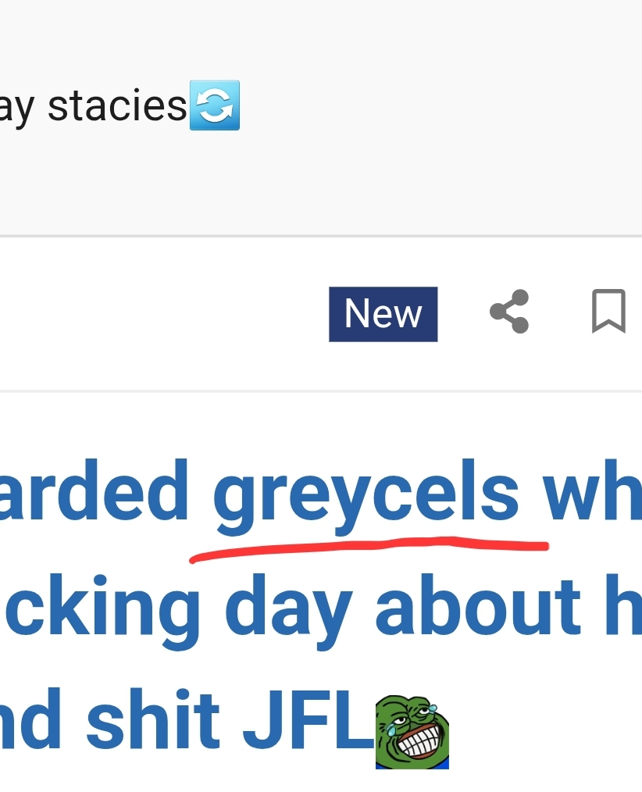Image resolution: width=642 pixels, height=792 pixels.
Task: Click the grey area below the "stacies" line
Action: 312,187
